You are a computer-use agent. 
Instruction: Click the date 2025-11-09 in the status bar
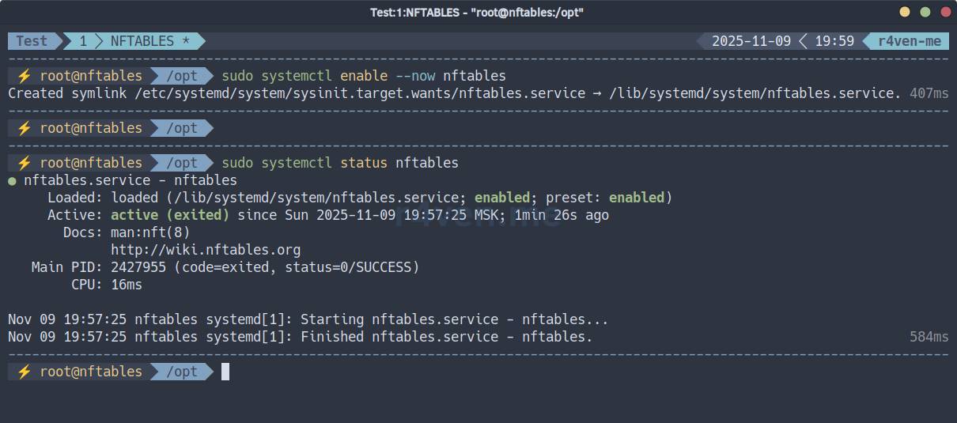(x=751, y=41)
